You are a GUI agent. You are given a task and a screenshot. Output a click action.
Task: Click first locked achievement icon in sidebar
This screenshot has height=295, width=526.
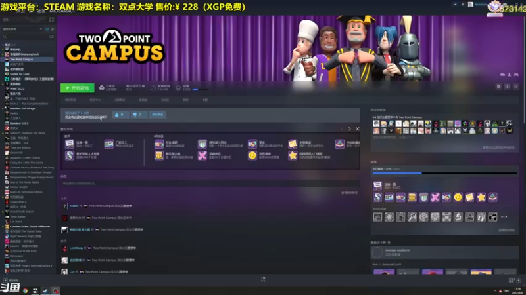pyautogui.click(x=377, y=217)
